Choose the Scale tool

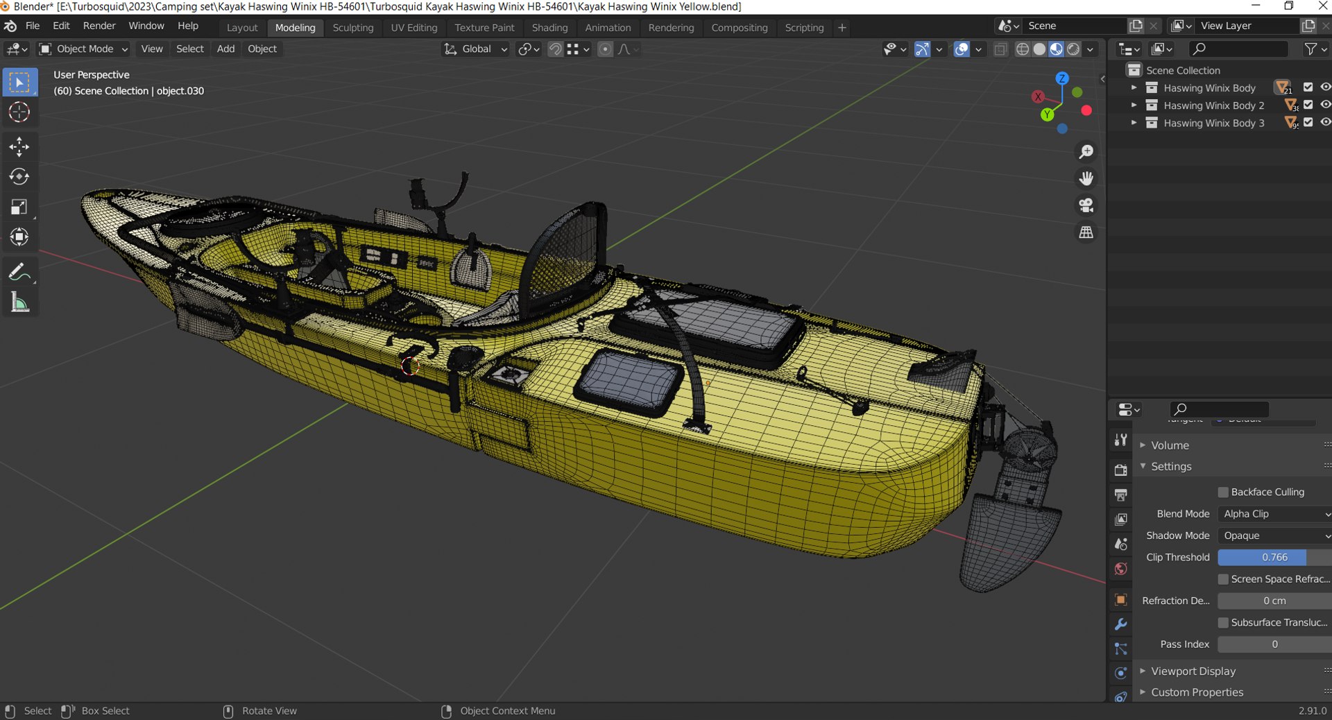[19, 207]
